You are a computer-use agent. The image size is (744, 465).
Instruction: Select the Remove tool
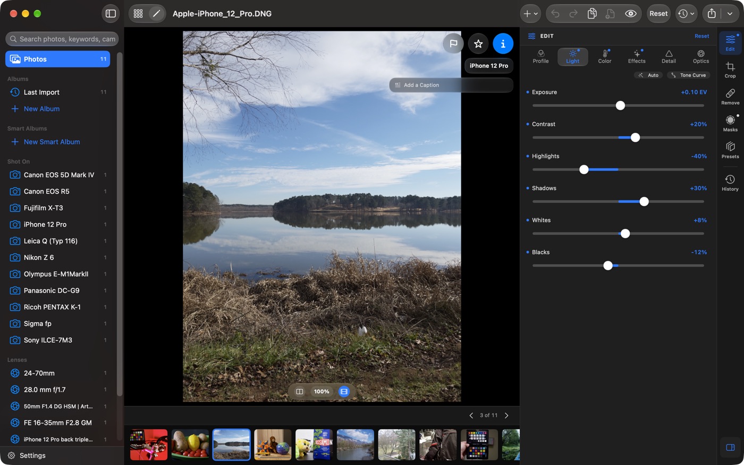tap(730, 97)
